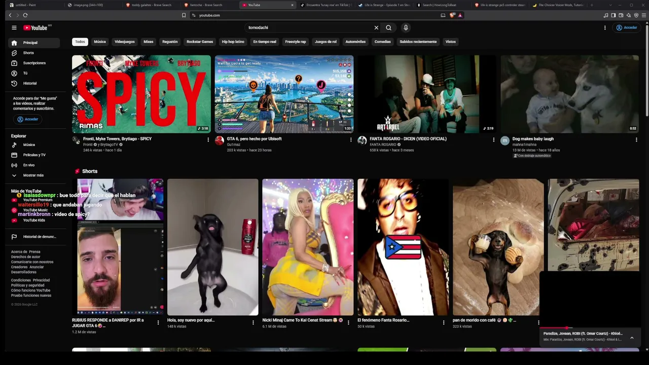Open options for pan de morido short
Screen dimensions: 649x365
(x=538, y=322)
